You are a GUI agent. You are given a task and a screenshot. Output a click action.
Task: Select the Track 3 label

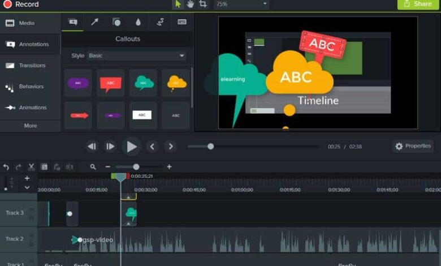tap(15, 213)
